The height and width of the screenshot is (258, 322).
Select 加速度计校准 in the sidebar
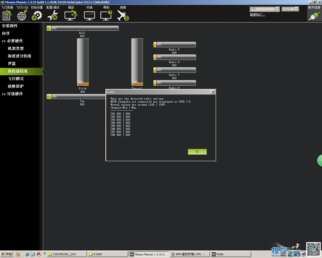[19, 56]
